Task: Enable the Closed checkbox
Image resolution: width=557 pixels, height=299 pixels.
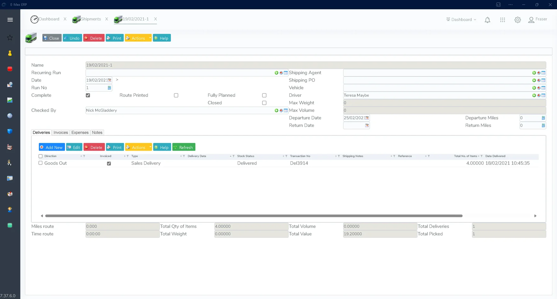Action: (x=264, y=103)
